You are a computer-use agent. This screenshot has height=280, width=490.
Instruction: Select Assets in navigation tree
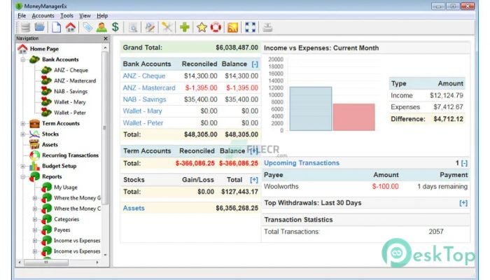pos(50,145)
